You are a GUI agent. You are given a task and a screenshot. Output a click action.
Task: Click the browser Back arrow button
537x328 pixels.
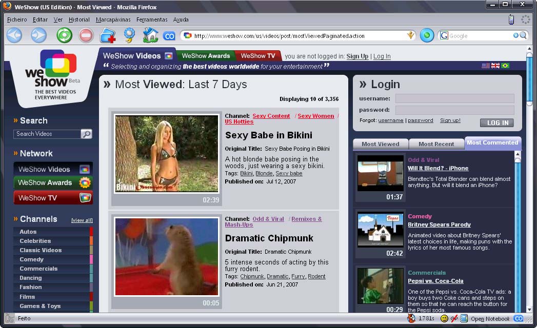[14, 35]
